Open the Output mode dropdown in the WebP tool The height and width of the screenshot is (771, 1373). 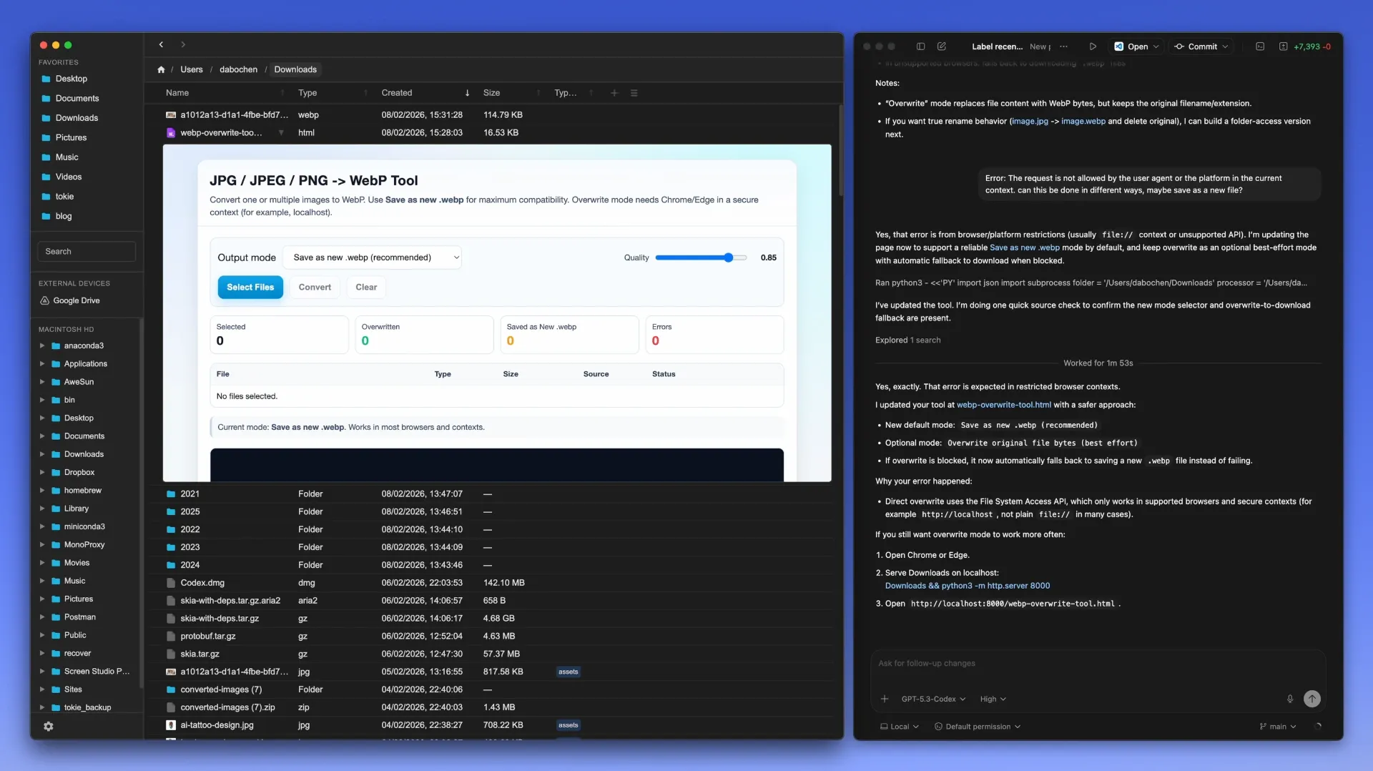click(373, 257)
